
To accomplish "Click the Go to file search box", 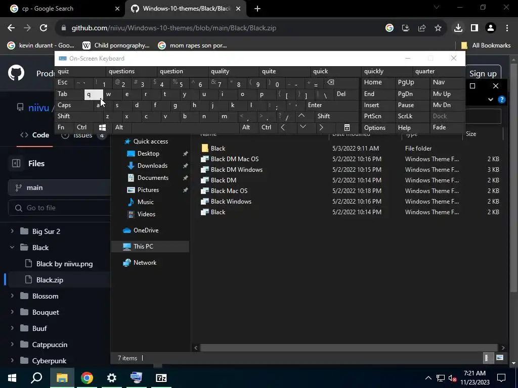I will point(60,208).
